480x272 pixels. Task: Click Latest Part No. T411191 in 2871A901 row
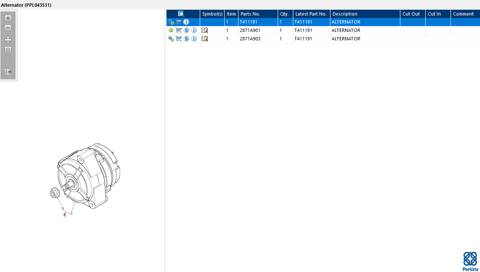point(303,30)
